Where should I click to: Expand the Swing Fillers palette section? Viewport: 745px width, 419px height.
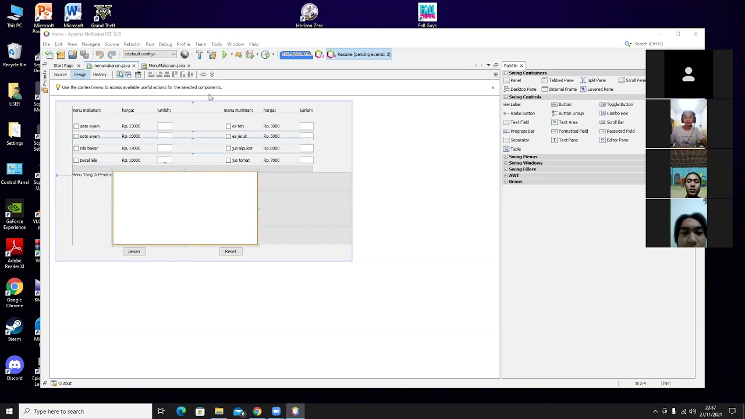coord(506,169)
